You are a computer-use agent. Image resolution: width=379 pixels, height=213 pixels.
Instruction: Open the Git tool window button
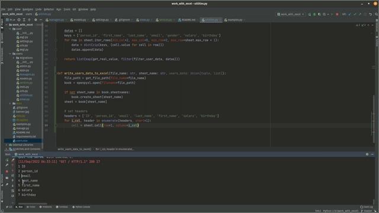9,207
